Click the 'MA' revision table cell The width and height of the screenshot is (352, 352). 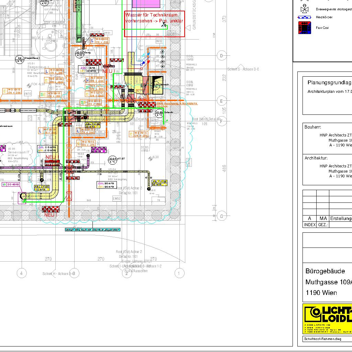(323, 218)
